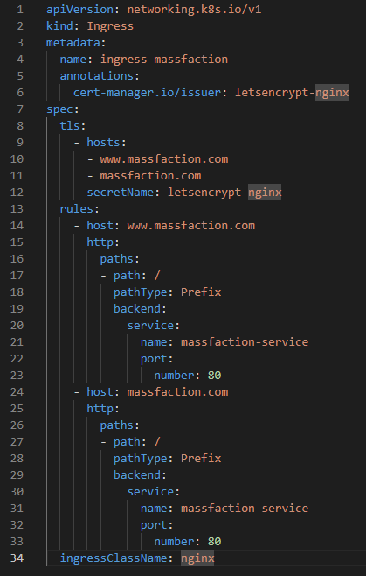Image resolution: width=366 pixels, height=576 pixels.
Task: Click the Ingress value on line 2
Action: [x=110, y=26]
